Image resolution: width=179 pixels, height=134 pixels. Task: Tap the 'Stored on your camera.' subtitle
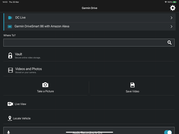(26, 73)
